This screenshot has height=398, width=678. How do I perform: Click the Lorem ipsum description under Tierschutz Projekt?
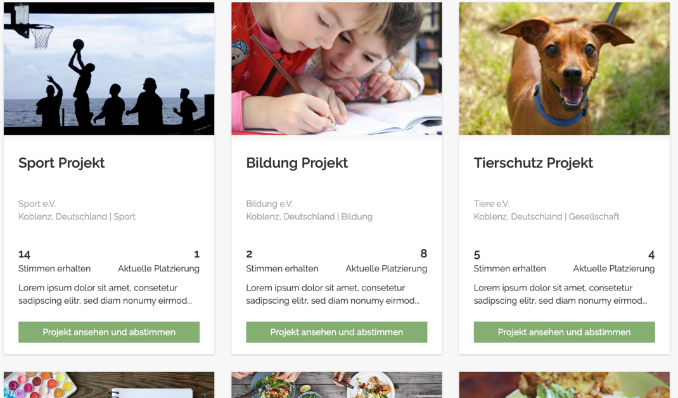tap(560, 294)
